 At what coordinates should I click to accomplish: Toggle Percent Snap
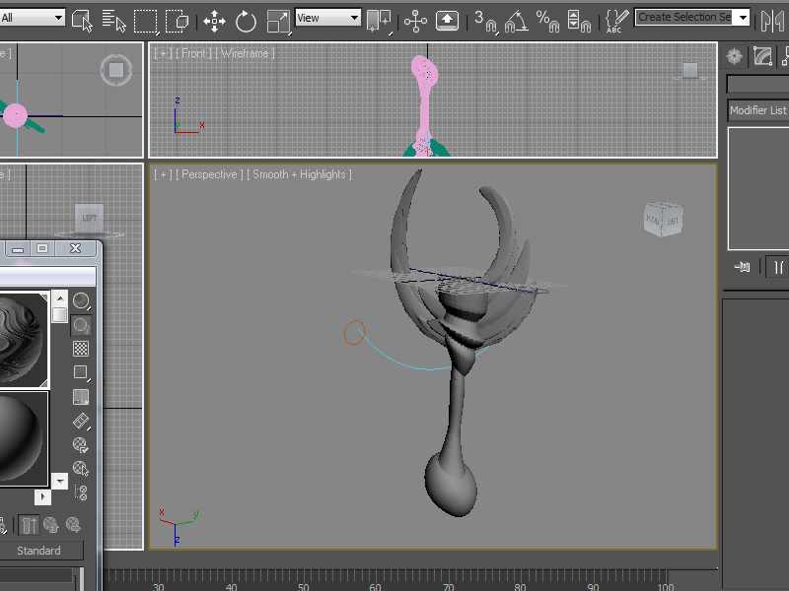click(x=547, y=21)
